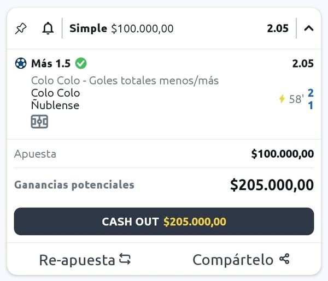328x281 pixels.
Task: Click the Apuesta stake amount $100.000,00
Action: (x=282, y=154)
